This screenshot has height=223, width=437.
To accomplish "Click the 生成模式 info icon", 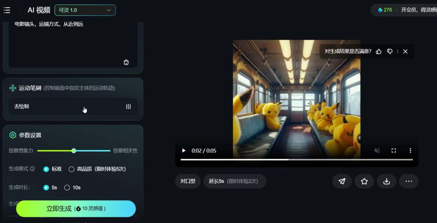I will click(x=32, y=169).
